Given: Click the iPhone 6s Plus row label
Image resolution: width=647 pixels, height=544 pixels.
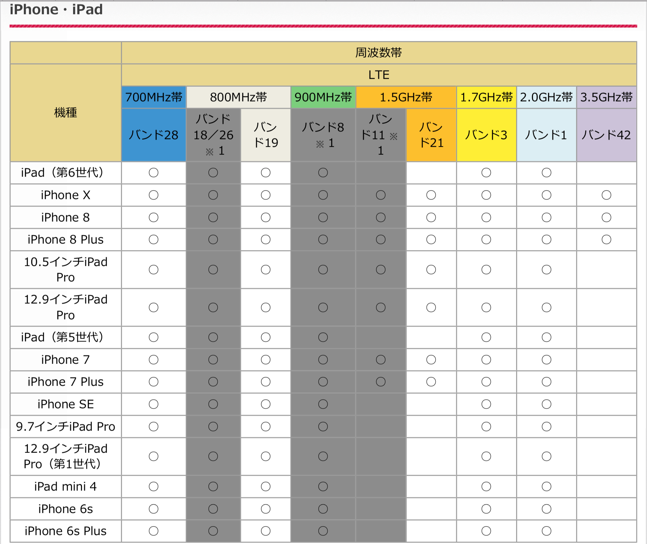Looking at the screenshot, I should click(x=66, y=531).
